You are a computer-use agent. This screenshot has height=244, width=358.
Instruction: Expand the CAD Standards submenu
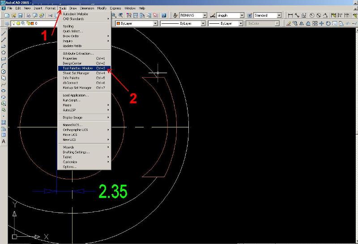point(84,19)
